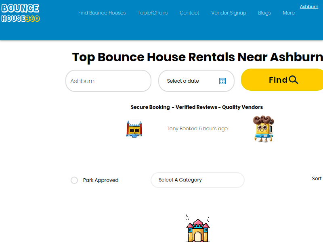Screen dimensions: 323x242
Task: Open the Blogs section
Action: point(264,13)
